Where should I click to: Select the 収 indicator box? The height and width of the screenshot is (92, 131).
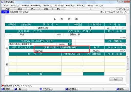click(x=70, y=41)
